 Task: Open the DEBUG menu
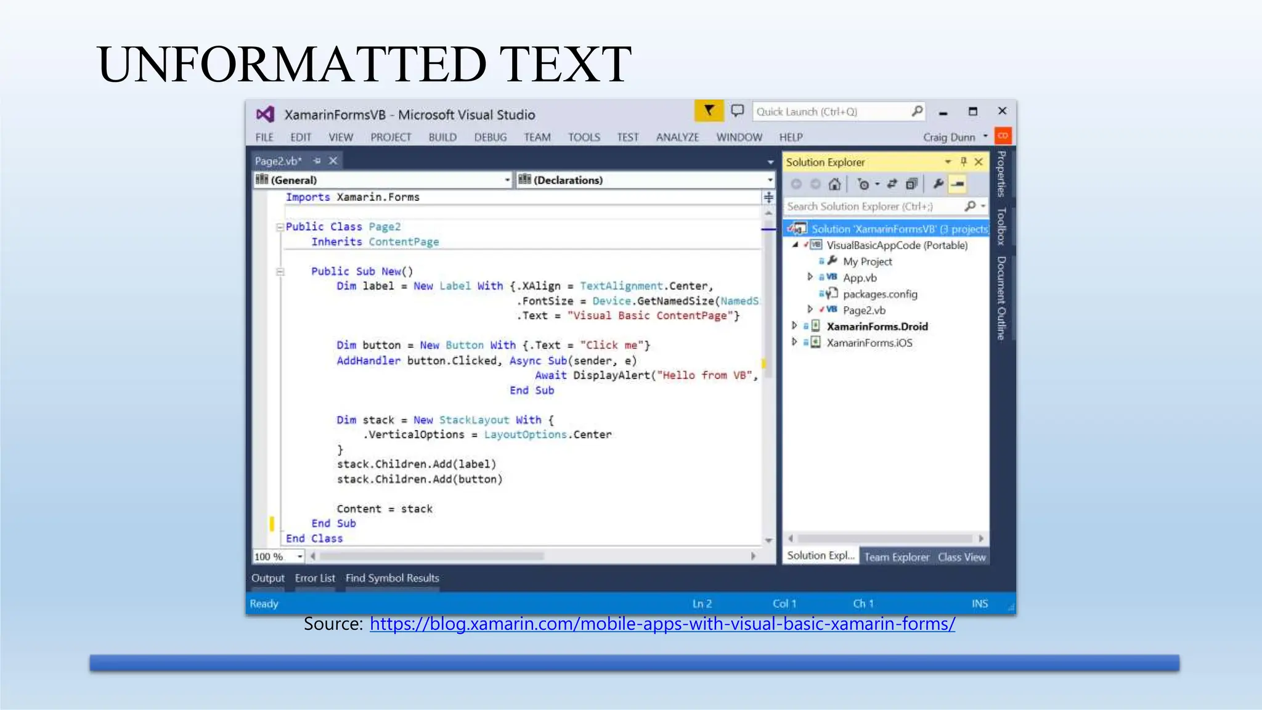coord(491,137)
